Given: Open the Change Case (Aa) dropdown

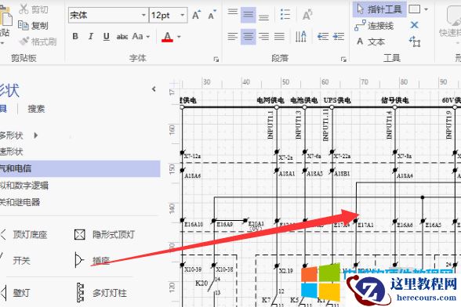Looking at the screenshot, I should click(141, 37).
